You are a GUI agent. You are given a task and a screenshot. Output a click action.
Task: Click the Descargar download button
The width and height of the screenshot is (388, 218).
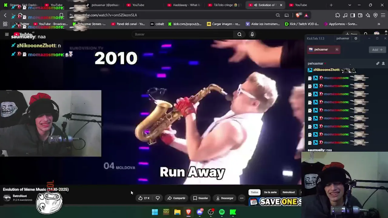coord(225,198)
